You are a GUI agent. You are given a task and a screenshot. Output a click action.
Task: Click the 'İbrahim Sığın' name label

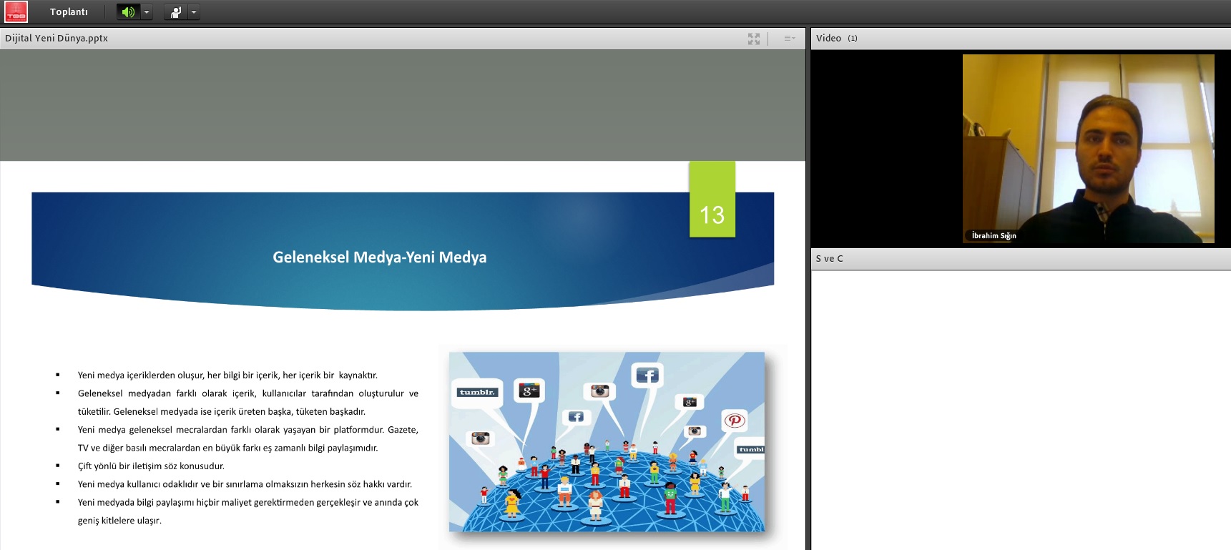[994, 235]
